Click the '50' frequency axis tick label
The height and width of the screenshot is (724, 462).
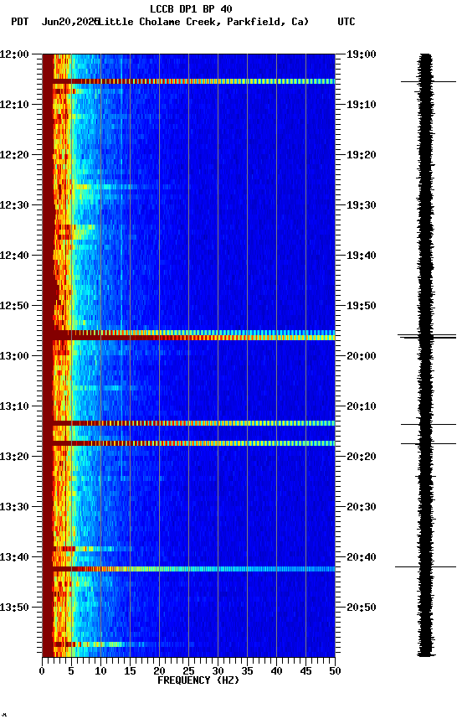point(336,671)
